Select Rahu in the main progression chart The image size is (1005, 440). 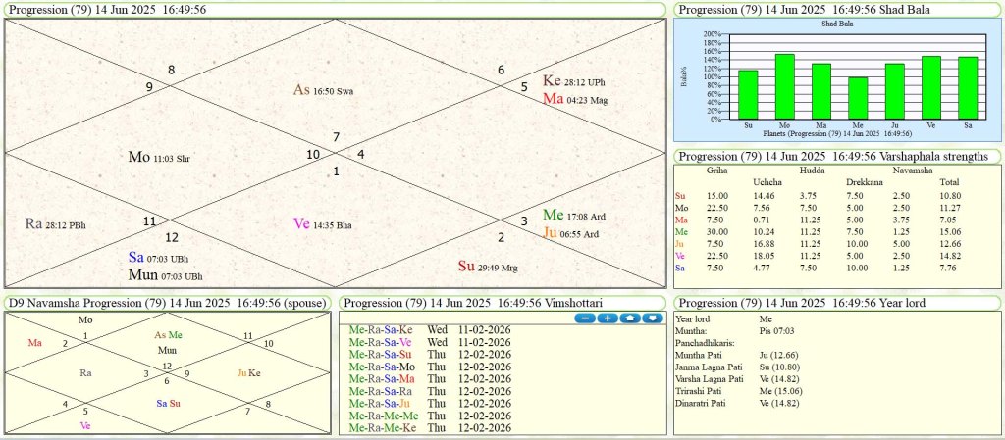click(x=57, y=223)
